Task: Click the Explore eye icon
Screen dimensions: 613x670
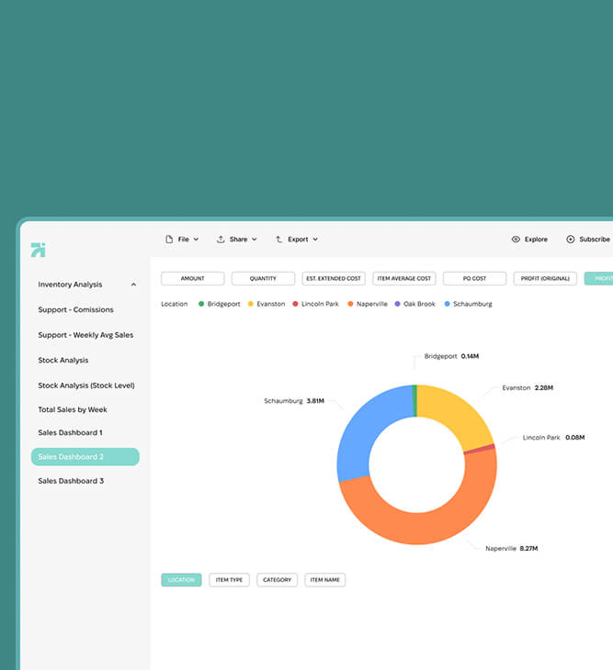Action: 516,240
